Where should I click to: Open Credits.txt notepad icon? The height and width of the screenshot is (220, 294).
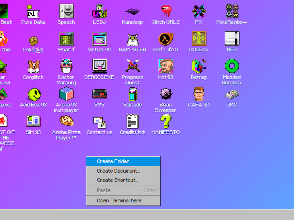pyautogui.click(x=133, y=121)
